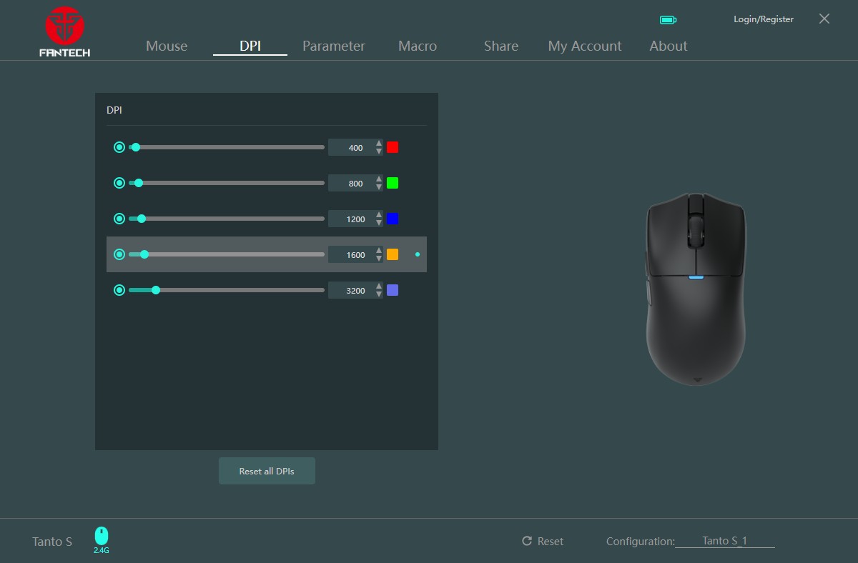Viewport: 858px width, 563px height.
Task: Click the 800 DPI slider handle
Action: 139,183
